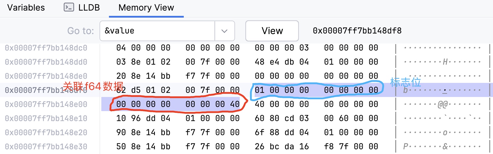Image resolution: width=493 pixels, height=154 pixels.
Task: Click address label 0x00007ff7bb148e30
Action: point(46,147)
